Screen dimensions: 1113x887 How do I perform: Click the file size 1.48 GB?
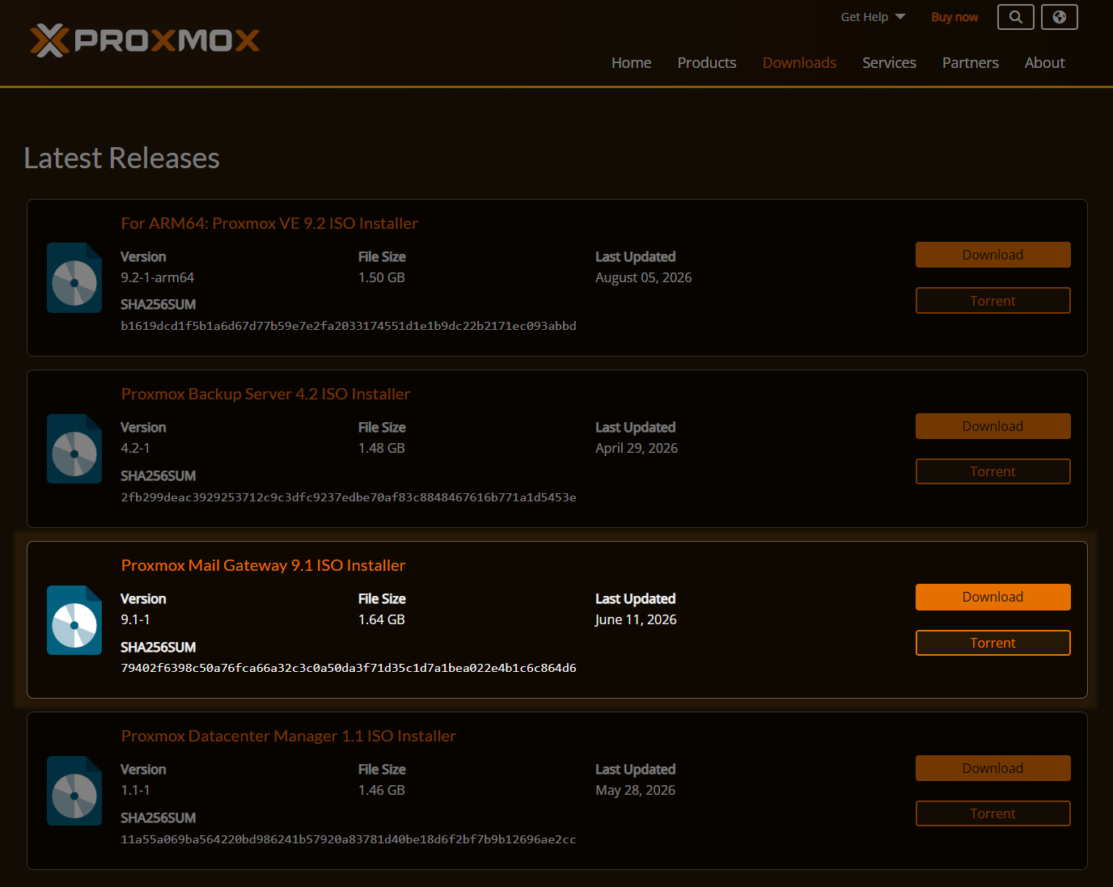point(382,448)
